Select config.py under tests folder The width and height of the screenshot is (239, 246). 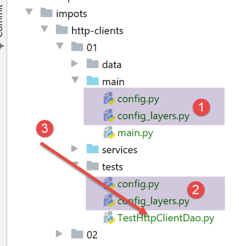point(138,185)
